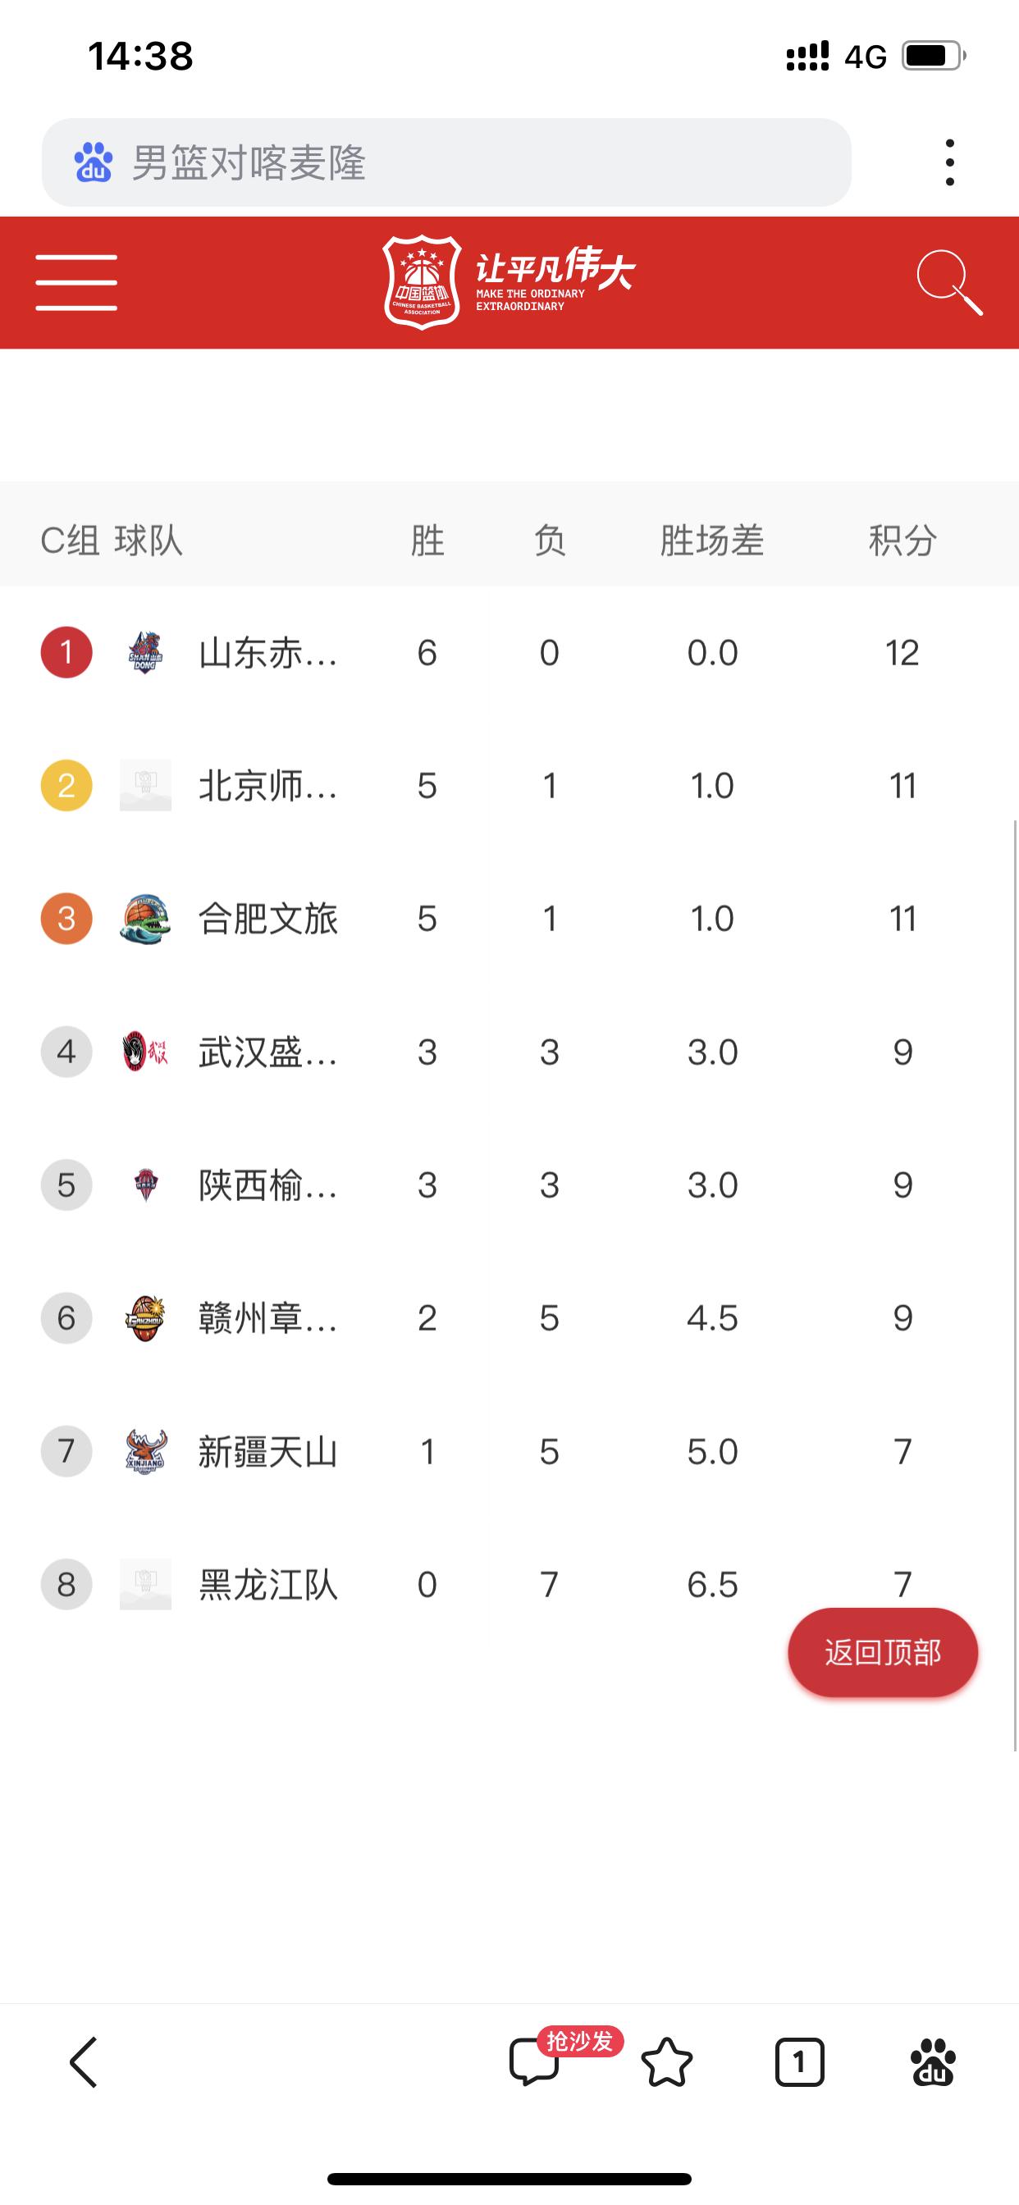This screenshot has width=1019, height=2205.
Task: Select the 武汉盛… team row
Action: (x=509, y=1052)
